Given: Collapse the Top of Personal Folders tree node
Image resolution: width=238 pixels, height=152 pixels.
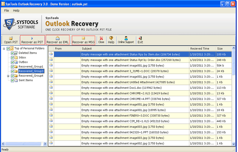Looking at the screenshot, I should [4, 49].
